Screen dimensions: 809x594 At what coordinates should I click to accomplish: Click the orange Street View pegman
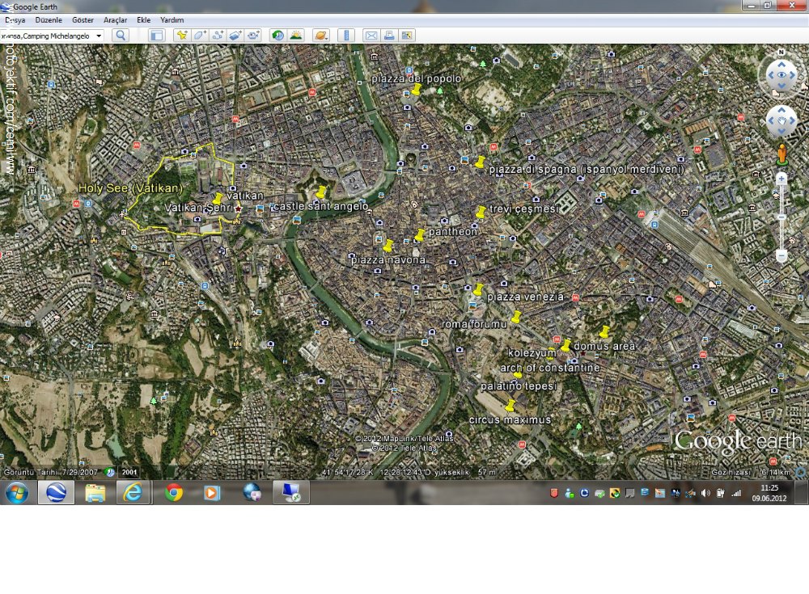[x=781, y=154]
